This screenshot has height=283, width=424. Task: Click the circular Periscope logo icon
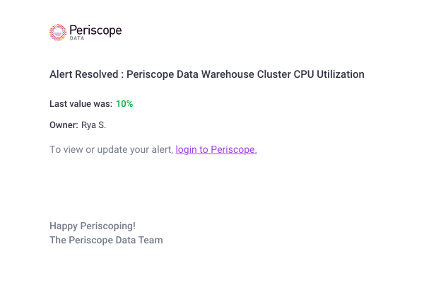[x=58, y=33]
